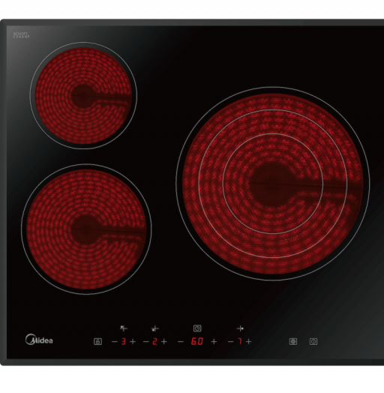Tap the power on/off icon

pyautogui.click(x=313, y=341)
